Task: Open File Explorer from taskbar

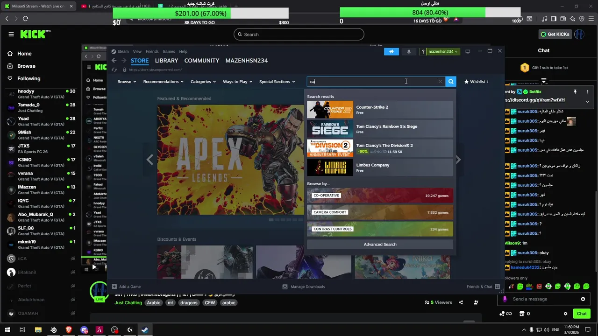Action: coord(38,330)
